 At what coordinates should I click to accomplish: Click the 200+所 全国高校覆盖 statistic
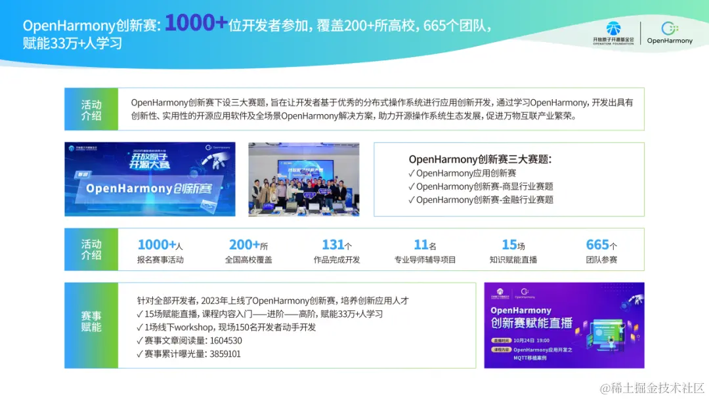point(249,251)
